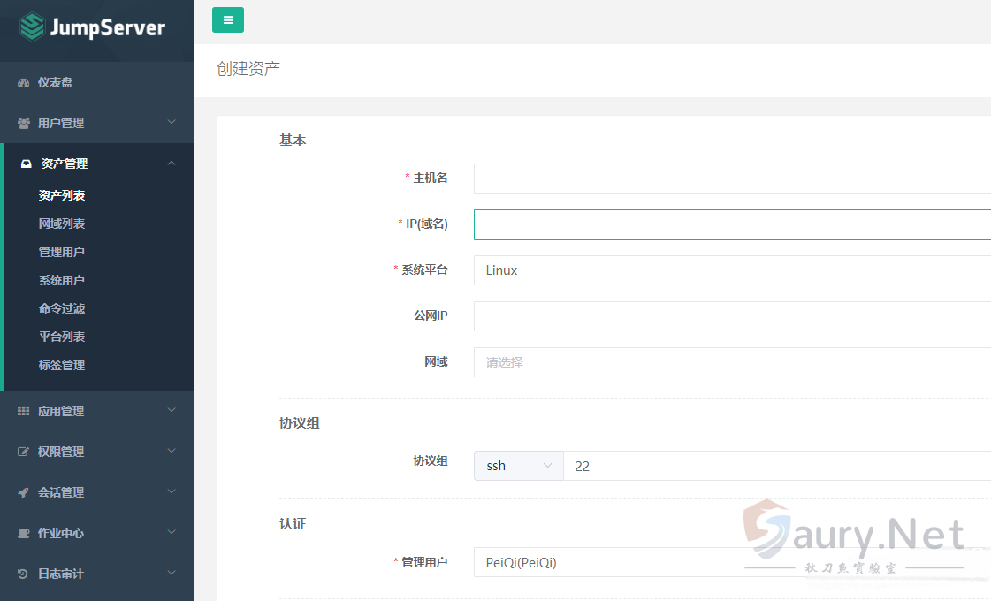
Task: Expand the 用户管理 submenu
Action: 172,123
